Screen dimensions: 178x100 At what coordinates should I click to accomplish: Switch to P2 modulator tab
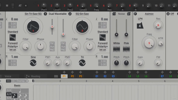pos(72,76)
